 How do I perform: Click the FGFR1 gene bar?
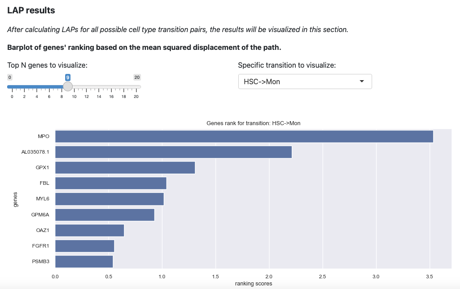point(85,246)
